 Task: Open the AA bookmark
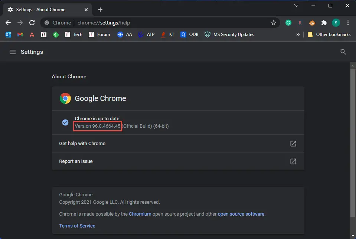point(125,35)
